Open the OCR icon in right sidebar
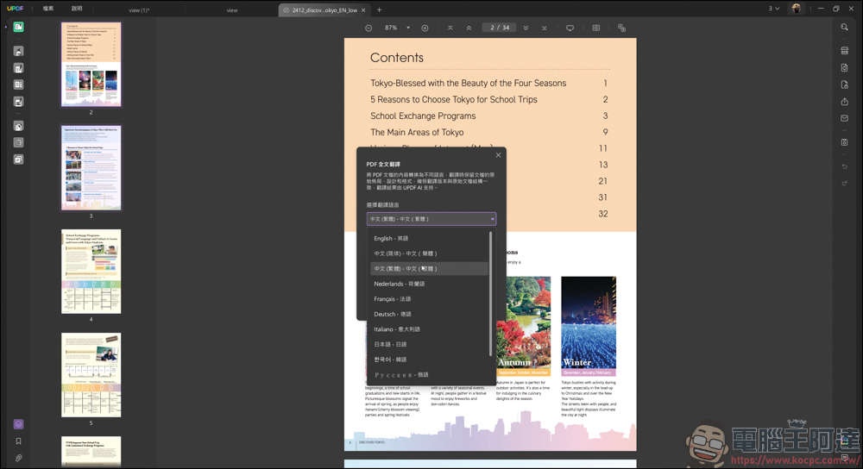The image size is (863, 469). pos(844,51)
